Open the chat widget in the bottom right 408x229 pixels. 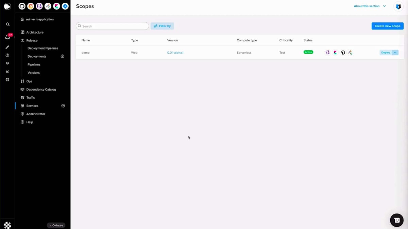tap(397, 220)
